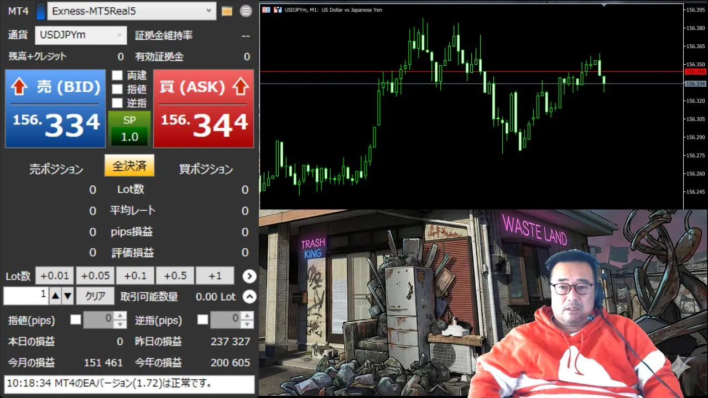The height and width of the screenshot is (398, 708).
Task: Click the 残高+クレジット label
Action: point(37,56)
